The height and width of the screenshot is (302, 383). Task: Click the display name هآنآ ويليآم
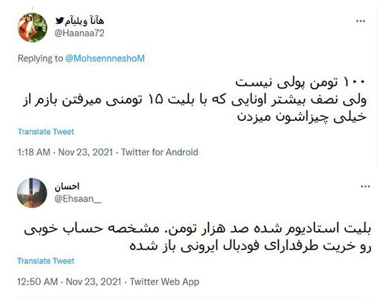tap(84, 21)
